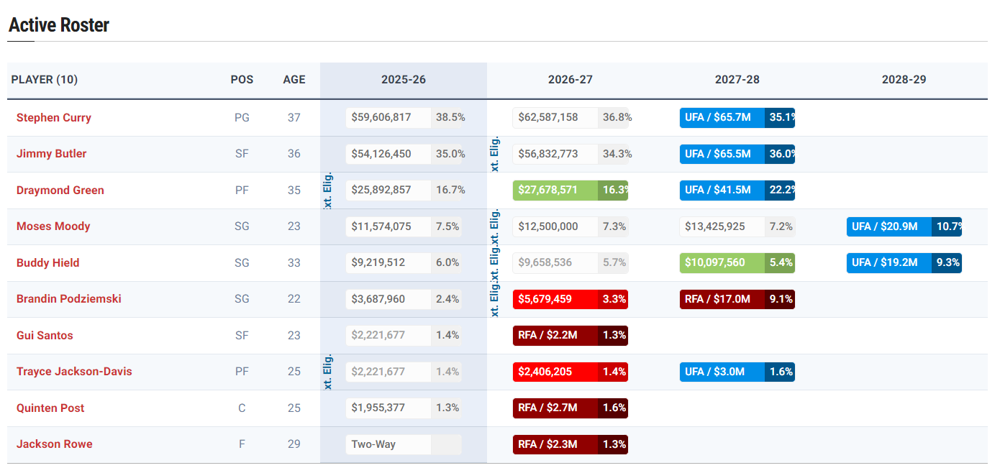The width and height of the screenshot is (1000, 468).
Task: Click Jackson Rowe's RFA / $2.3M badge
Action: (x=555, y=444)
